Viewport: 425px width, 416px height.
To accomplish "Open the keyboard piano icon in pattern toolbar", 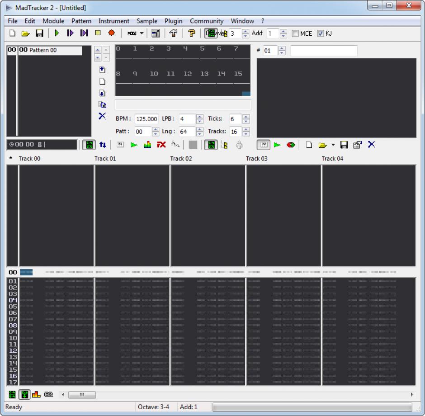I will point(120,145).
